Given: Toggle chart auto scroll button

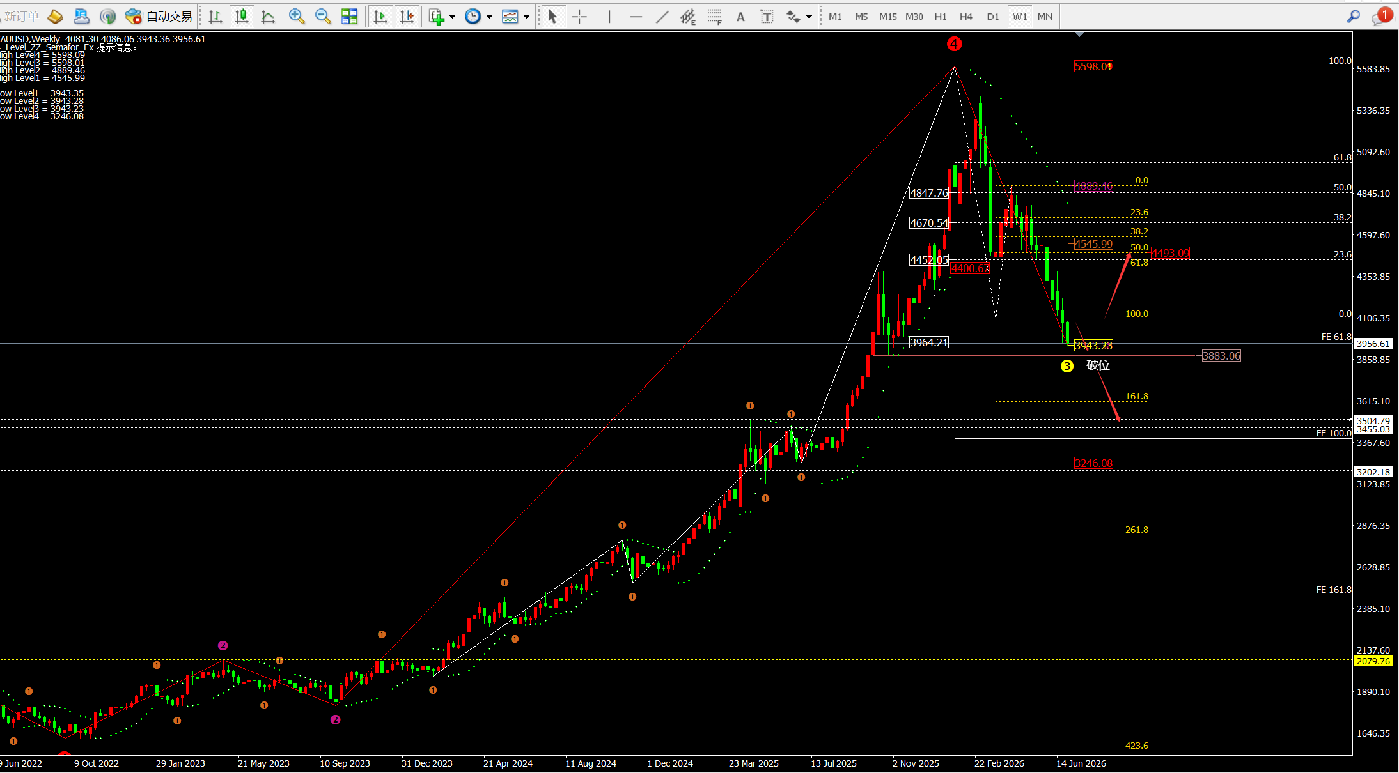Looking at the screenshot, I should (380, 17).
